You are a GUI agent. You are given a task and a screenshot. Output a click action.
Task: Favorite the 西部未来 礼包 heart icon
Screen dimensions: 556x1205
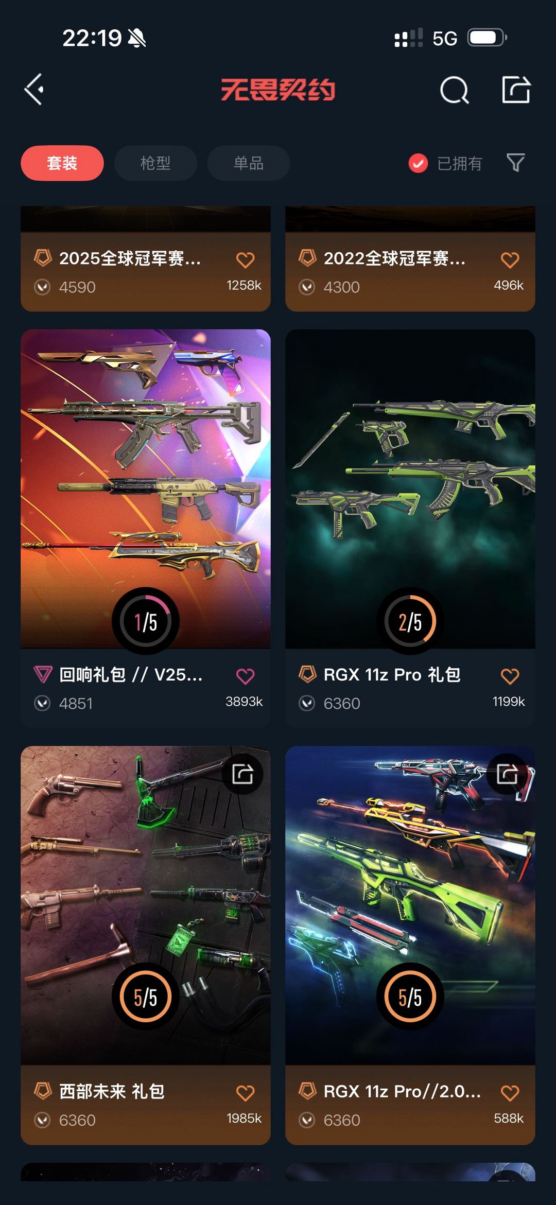pyautogui.click(x=246, y=1093)
